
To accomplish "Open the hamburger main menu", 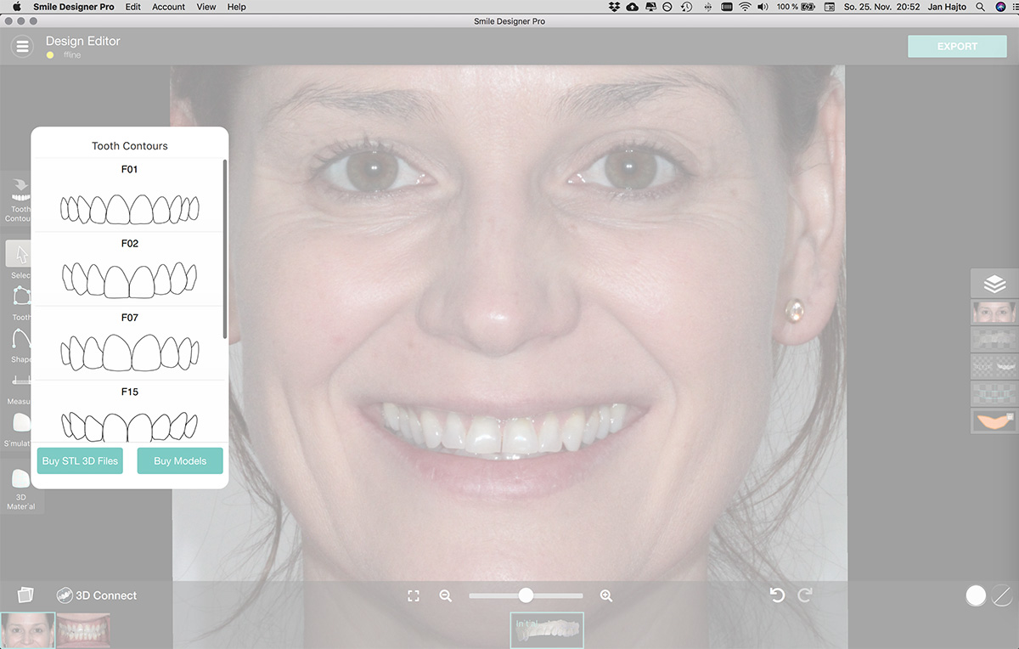I will click(23, 46).
